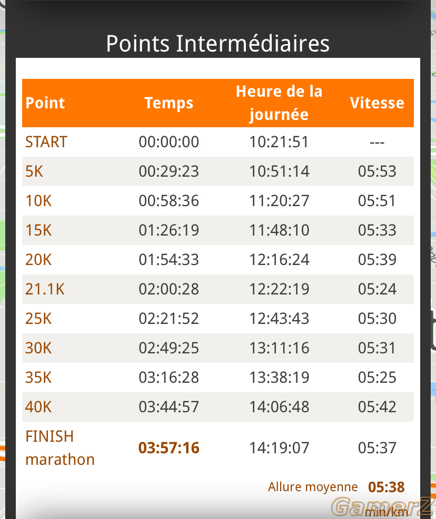Click the Point column header
The height and width of the screenshot is (519, 436).
tap(45, 103)
